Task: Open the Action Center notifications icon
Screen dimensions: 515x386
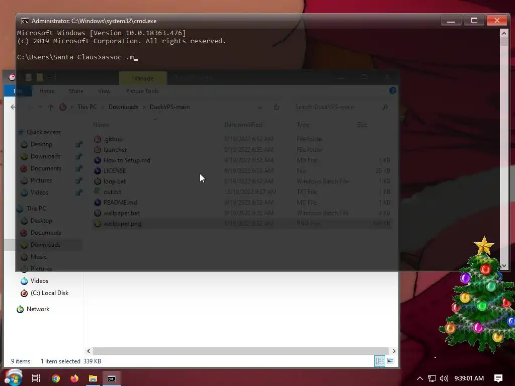Action: (x=498, y=378)
